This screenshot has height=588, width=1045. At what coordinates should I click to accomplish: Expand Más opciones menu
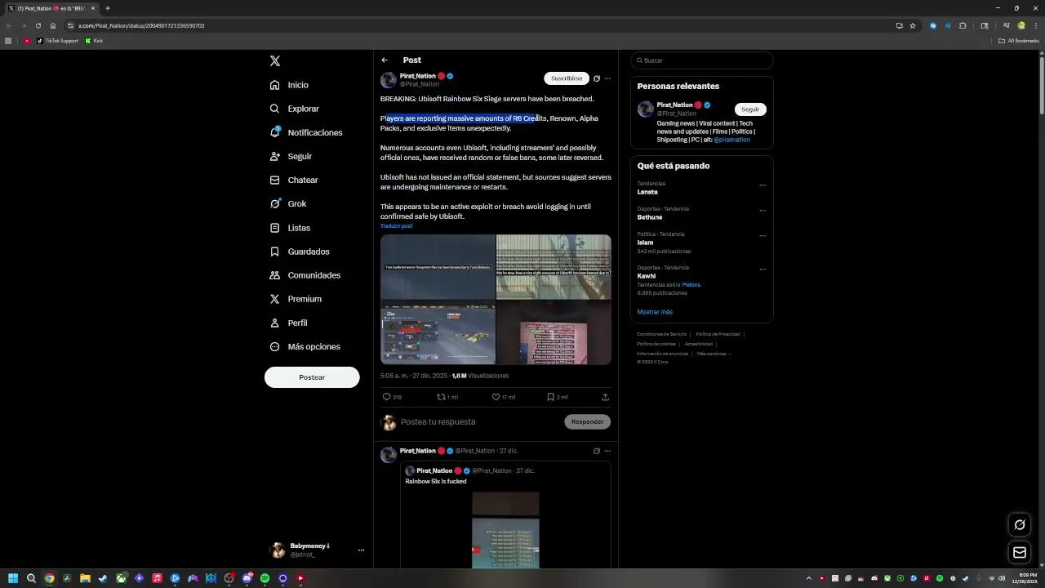click(x=305, y=346)
